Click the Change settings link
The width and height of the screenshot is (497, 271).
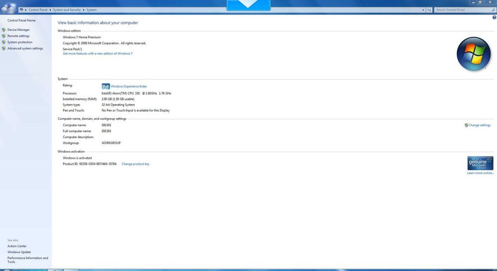coord(479,125)
